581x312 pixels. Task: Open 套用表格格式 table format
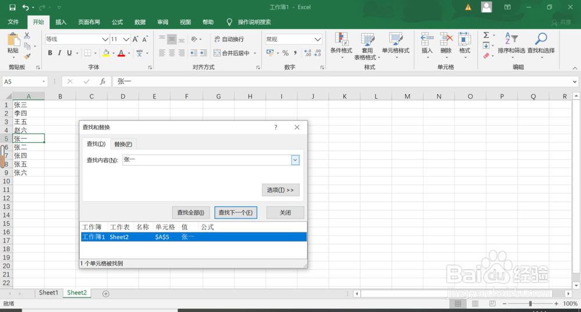[367, 46]
